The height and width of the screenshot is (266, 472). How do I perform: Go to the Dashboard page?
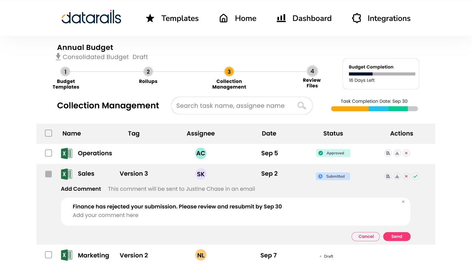pos(304,18)
